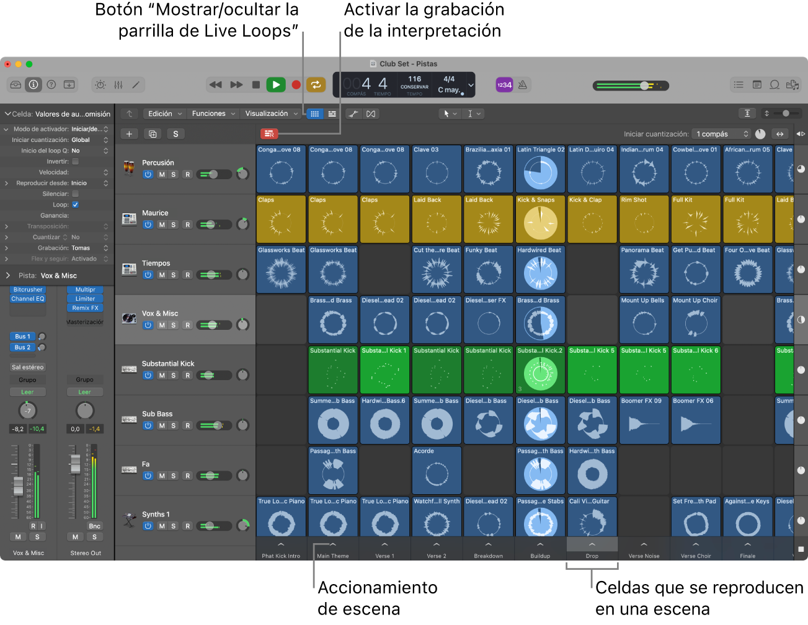The image size is (808, 625).
Task: Open the Edición menu
Action: (164, 114)
